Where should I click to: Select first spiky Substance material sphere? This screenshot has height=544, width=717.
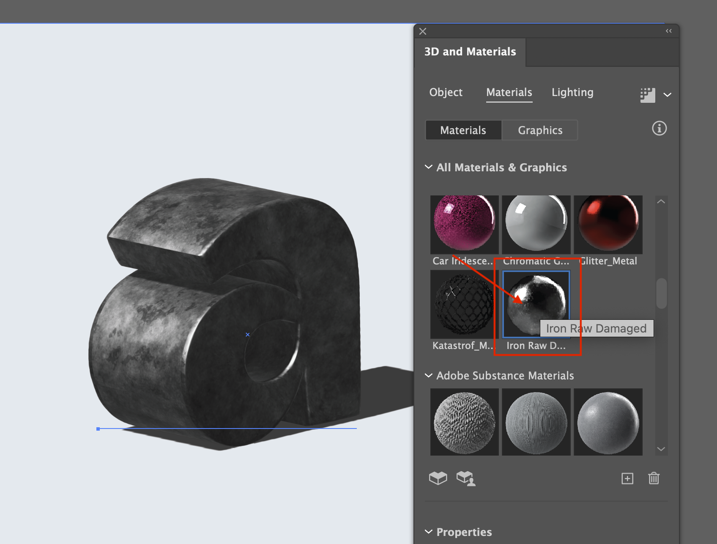tap(464, 422)
